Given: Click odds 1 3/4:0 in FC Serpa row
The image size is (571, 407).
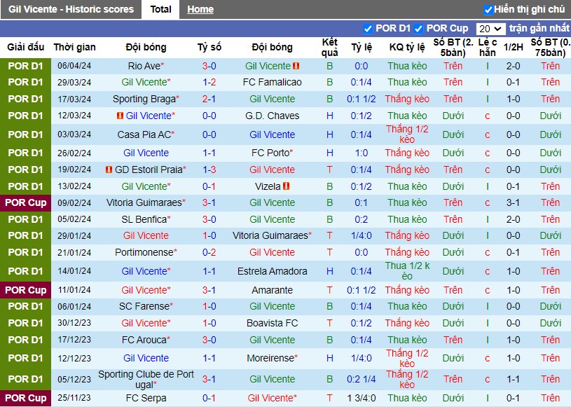Looking at the screenshot, I should 362,399.
